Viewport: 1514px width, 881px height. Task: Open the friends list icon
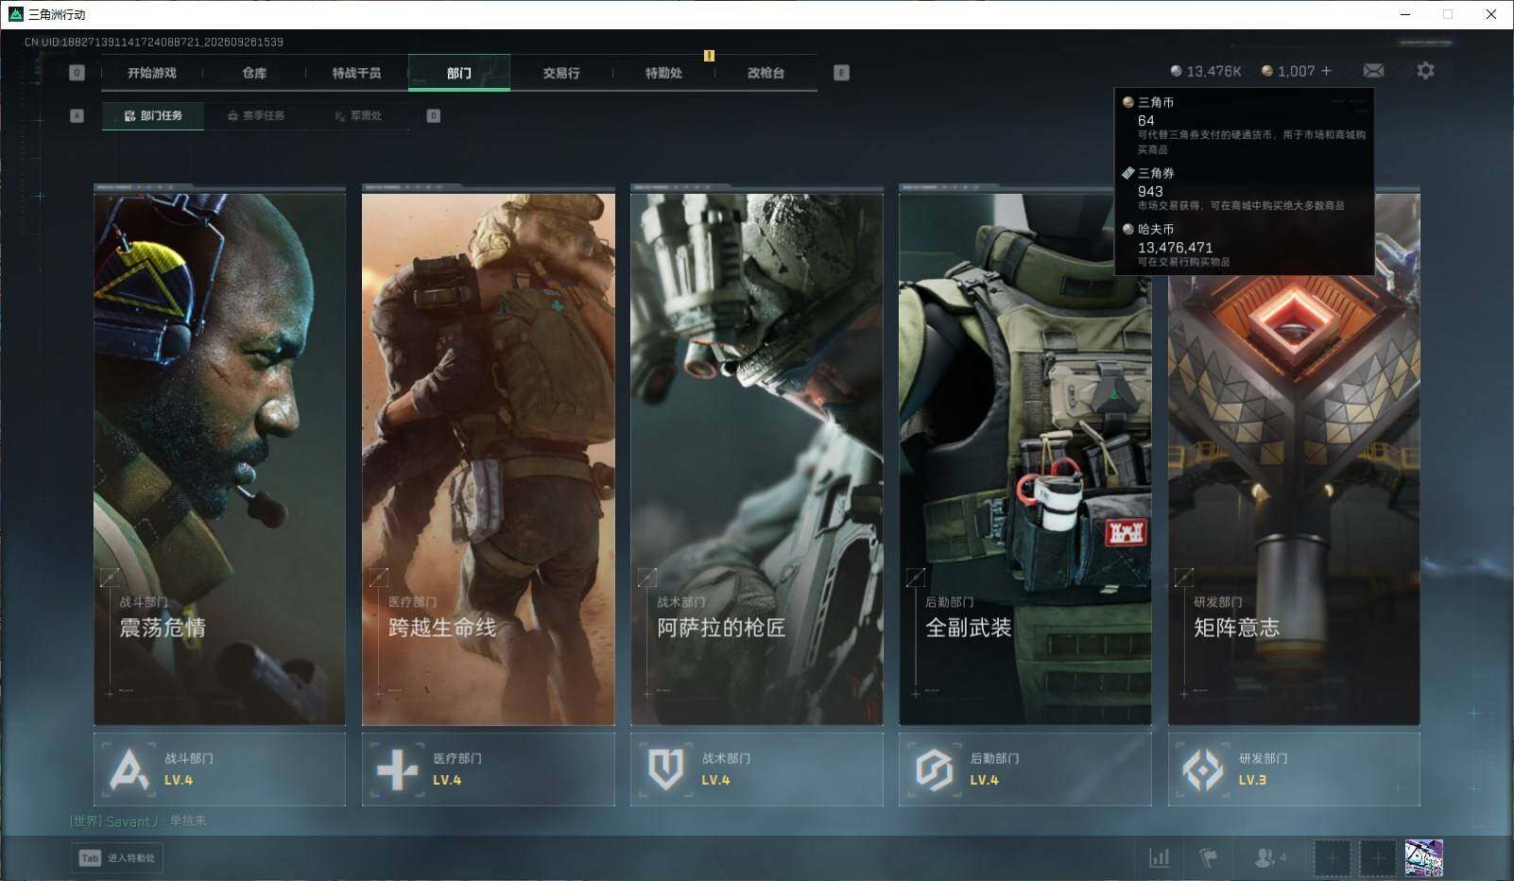point(1265,857)
